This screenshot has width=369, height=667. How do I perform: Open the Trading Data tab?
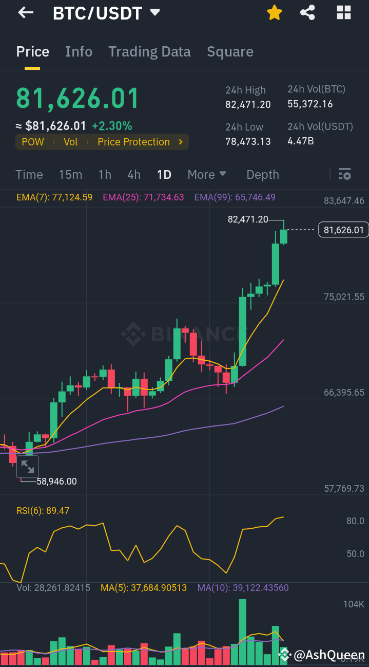149,51
